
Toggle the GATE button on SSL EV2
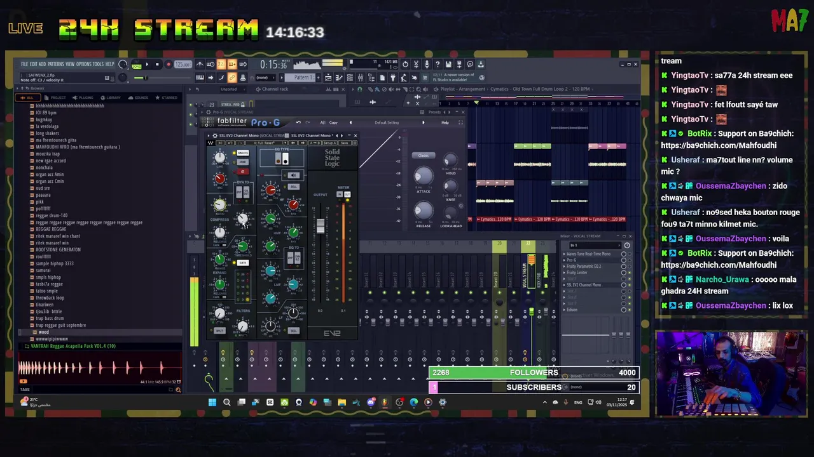243,263
